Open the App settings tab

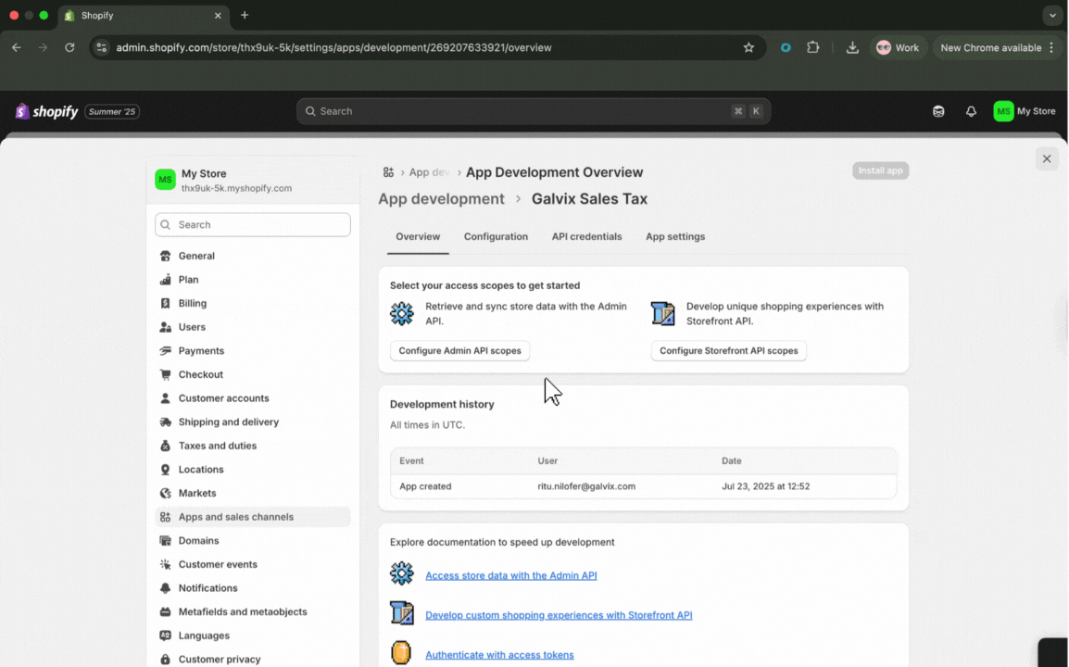coord(675,236)
